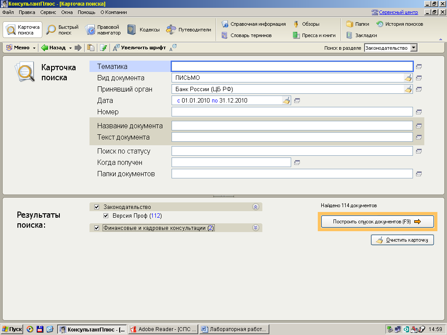The width and height of the screenshot is (447, 335).
Task: Open Справочная информация
Action: [x=254, y=24]
